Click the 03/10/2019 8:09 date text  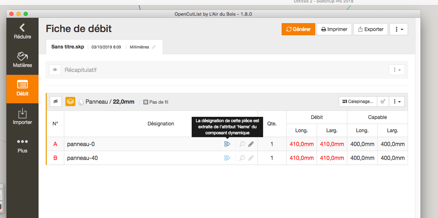tap(106, 47)
